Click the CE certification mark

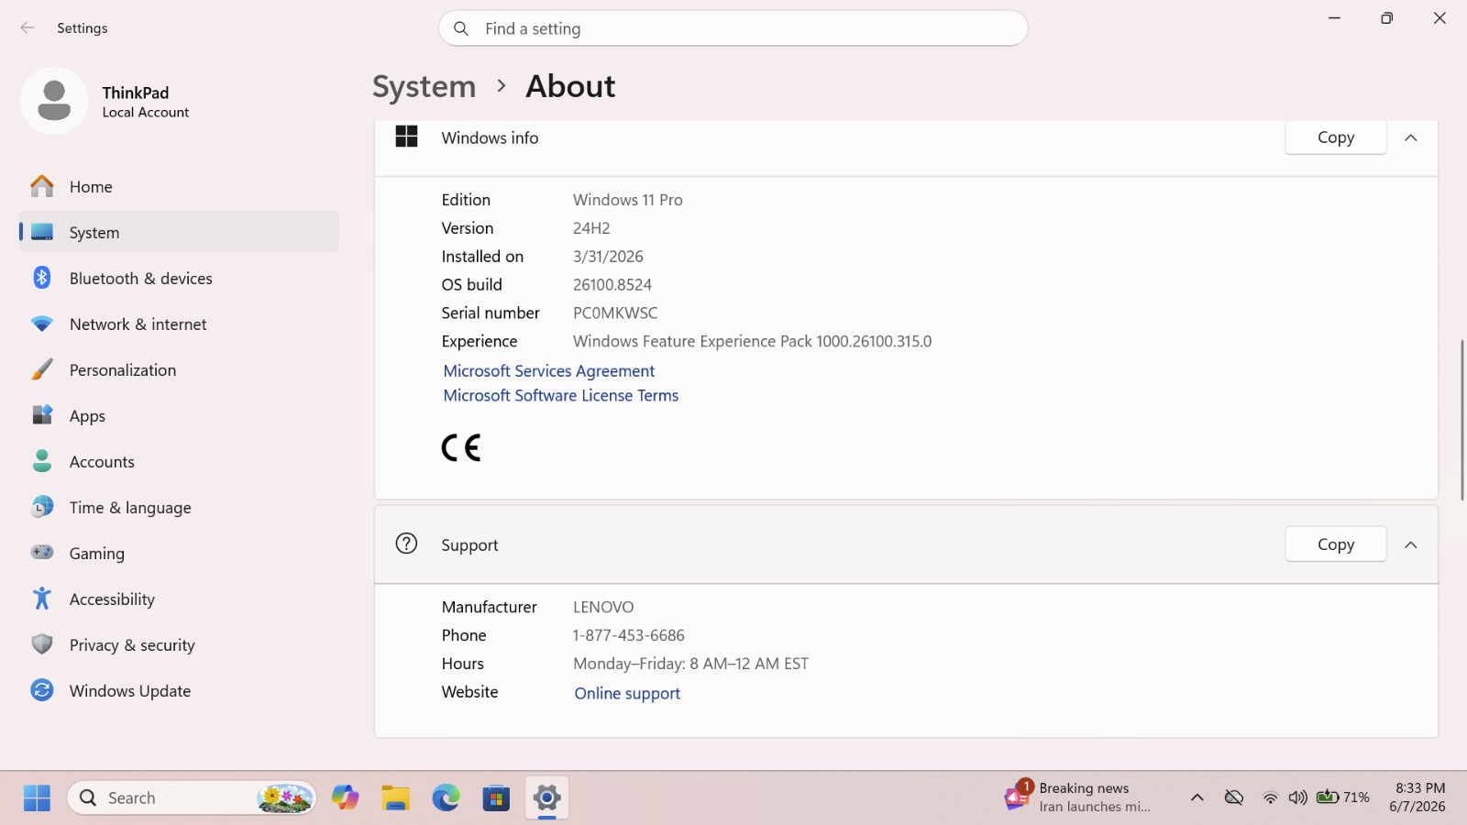[x=461, y=447]
